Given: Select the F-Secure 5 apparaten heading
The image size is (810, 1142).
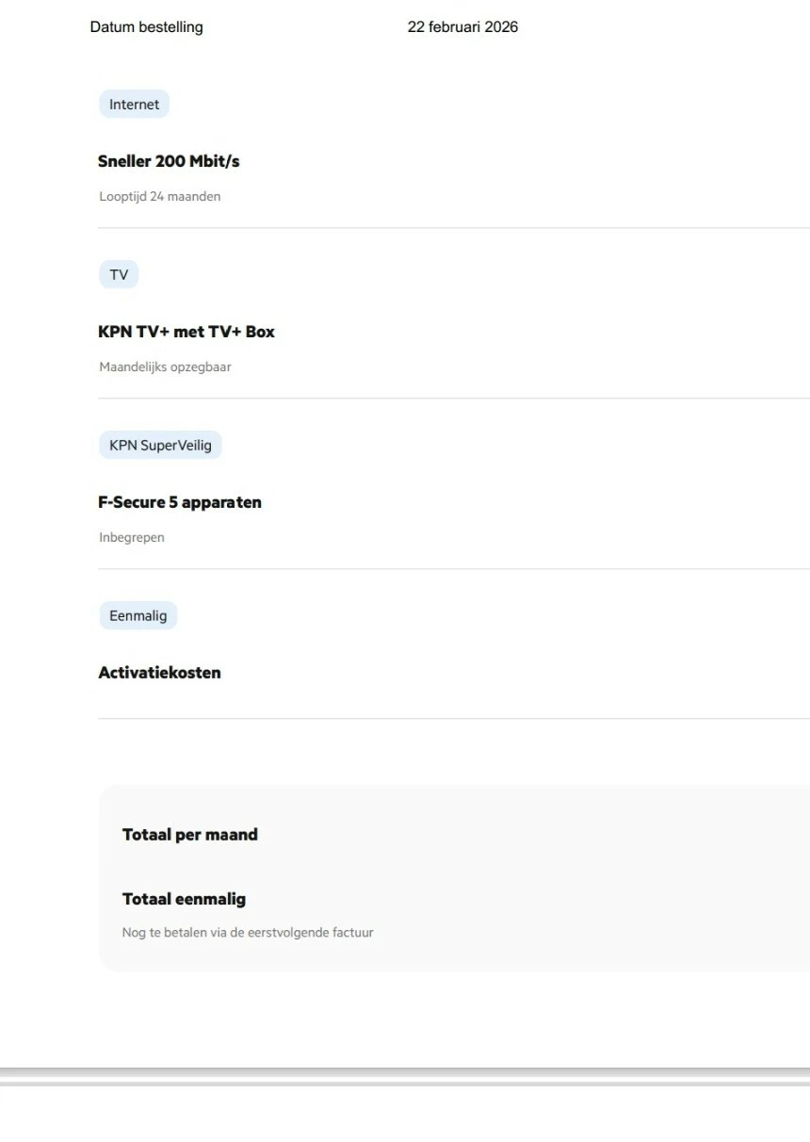Looking at the screenshot, I should click(180, 502).
